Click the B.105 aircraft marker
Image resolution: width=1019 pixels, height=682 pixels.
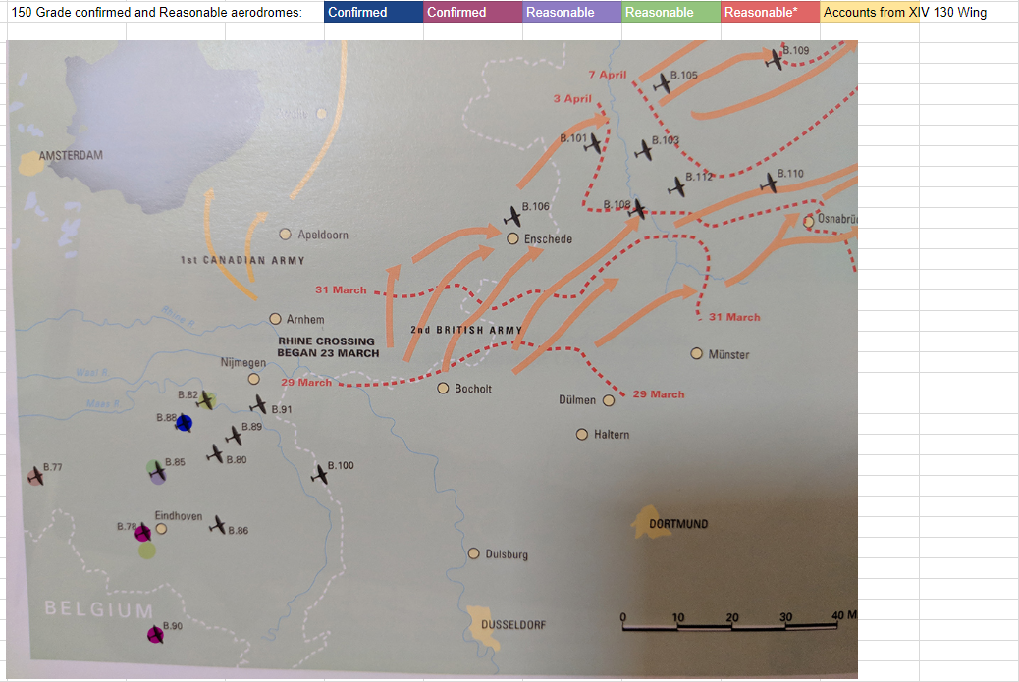(663, 83)
